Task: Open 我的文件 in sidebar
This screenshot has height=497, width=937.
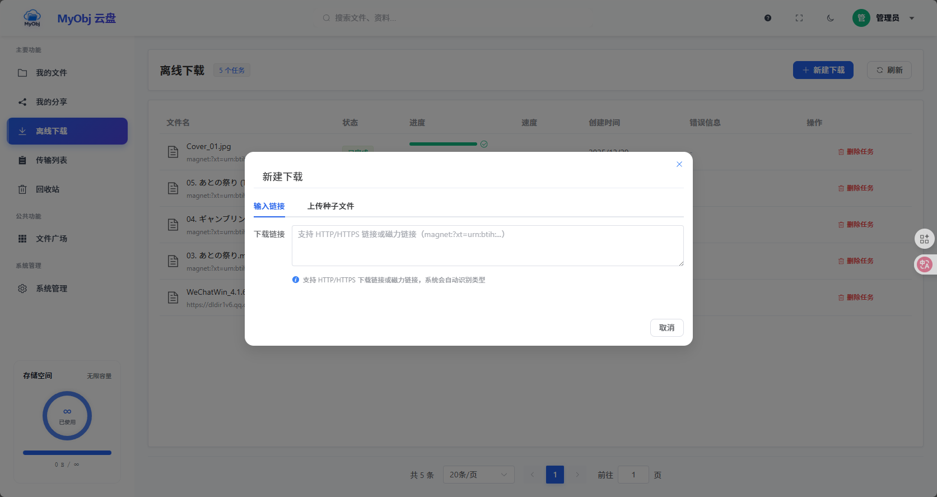Action: tap(52, 73)
